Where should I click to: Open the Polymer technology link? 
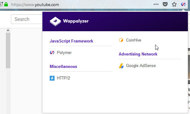(64, 53)
